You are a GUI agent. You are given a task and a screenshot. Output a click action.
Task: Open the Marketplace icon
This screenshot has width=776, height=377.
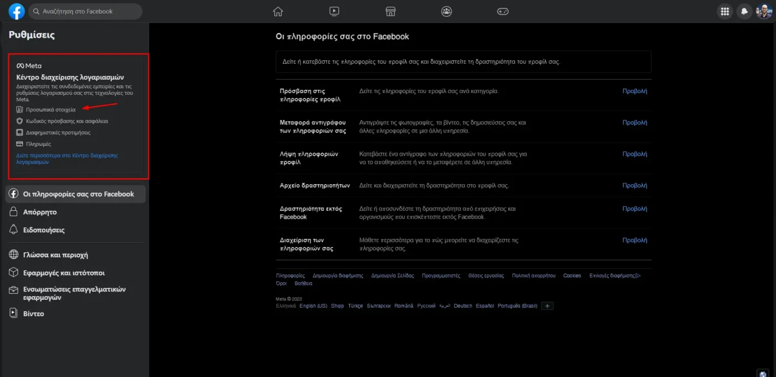(390, 11)
